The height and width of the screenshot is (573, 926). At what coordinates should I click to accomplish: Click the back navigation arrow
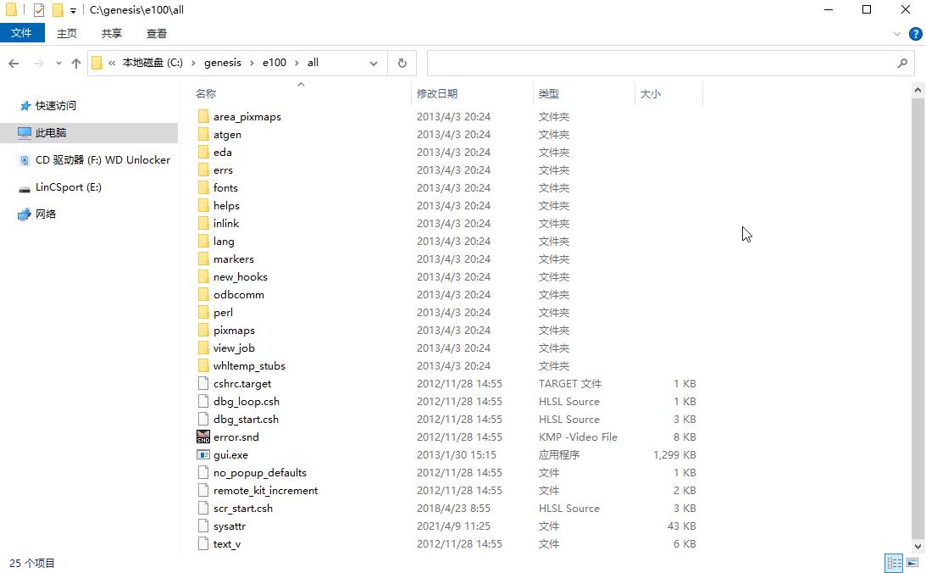tap(14, 63)
